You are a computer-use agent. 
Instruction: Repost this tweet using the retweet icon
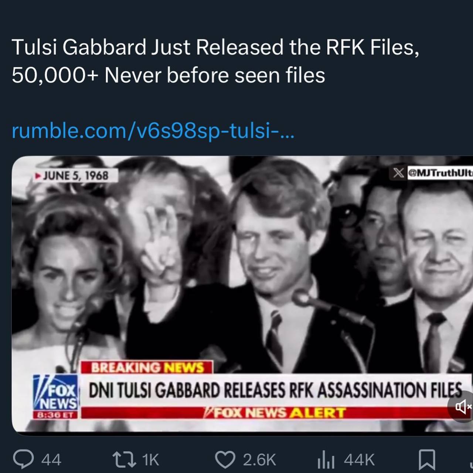(x=125, y=460)
